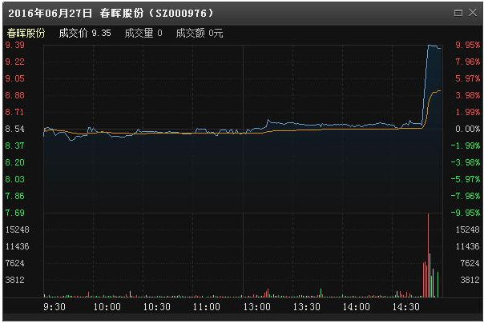
Task: Click the 8.03 price axis label
Action: tap(14, 179)
